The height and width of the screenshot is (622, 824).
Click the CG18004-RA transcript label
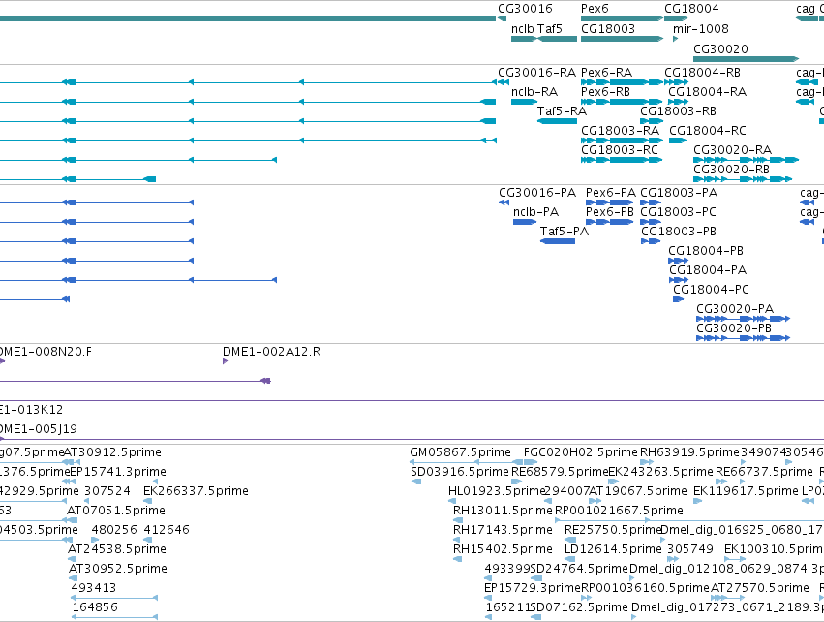(x=708, y=91)
